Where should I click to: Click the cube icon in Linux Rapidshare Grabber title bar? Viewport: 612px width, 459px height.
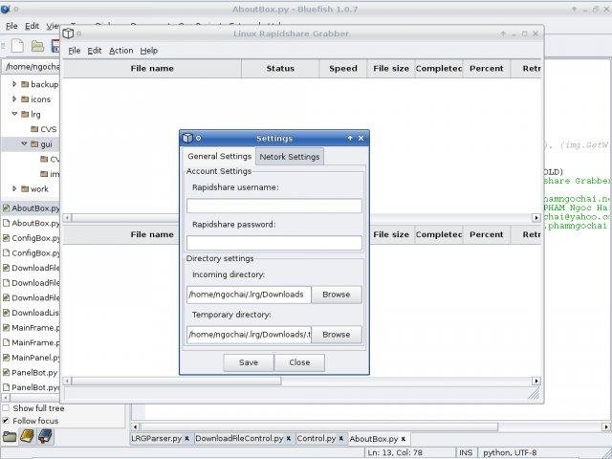[x=68, y=33]
